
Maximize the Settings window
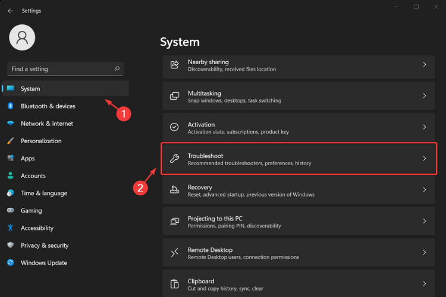tap(416, 7)
